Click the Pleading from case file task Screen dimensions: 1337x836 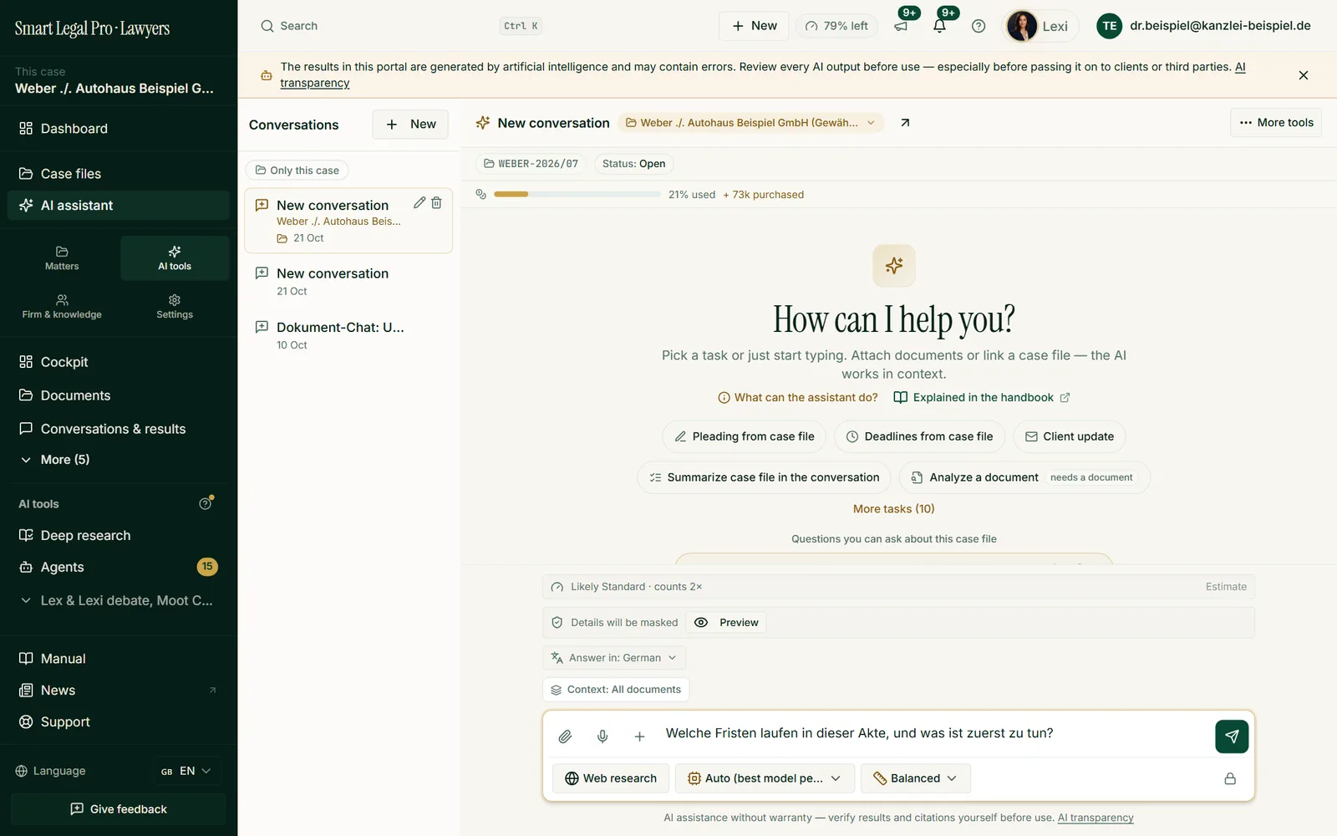744,436
